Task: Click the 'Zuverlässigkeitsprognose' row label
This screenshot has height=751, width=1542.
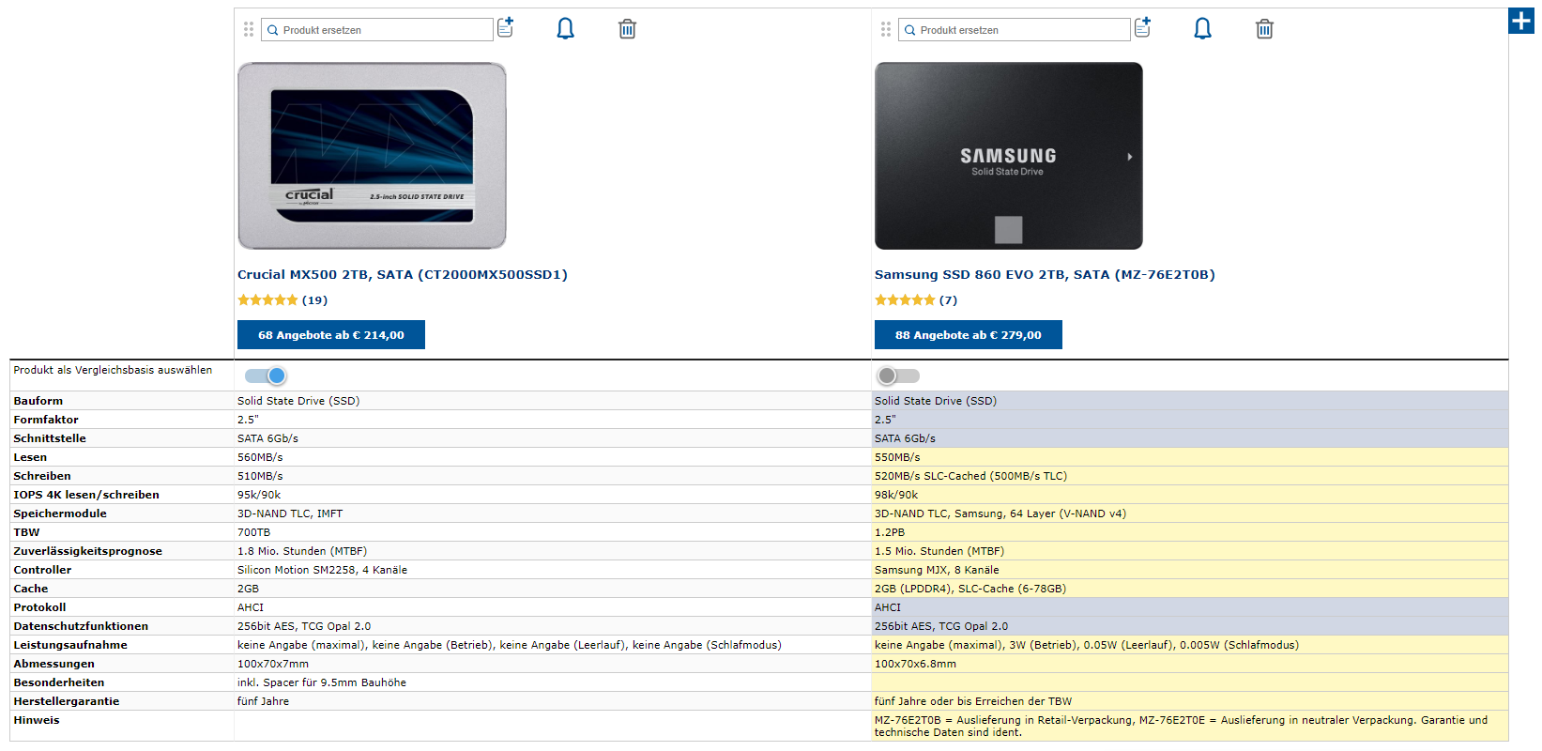Action: pyautogui.click(x=88, y=551)
